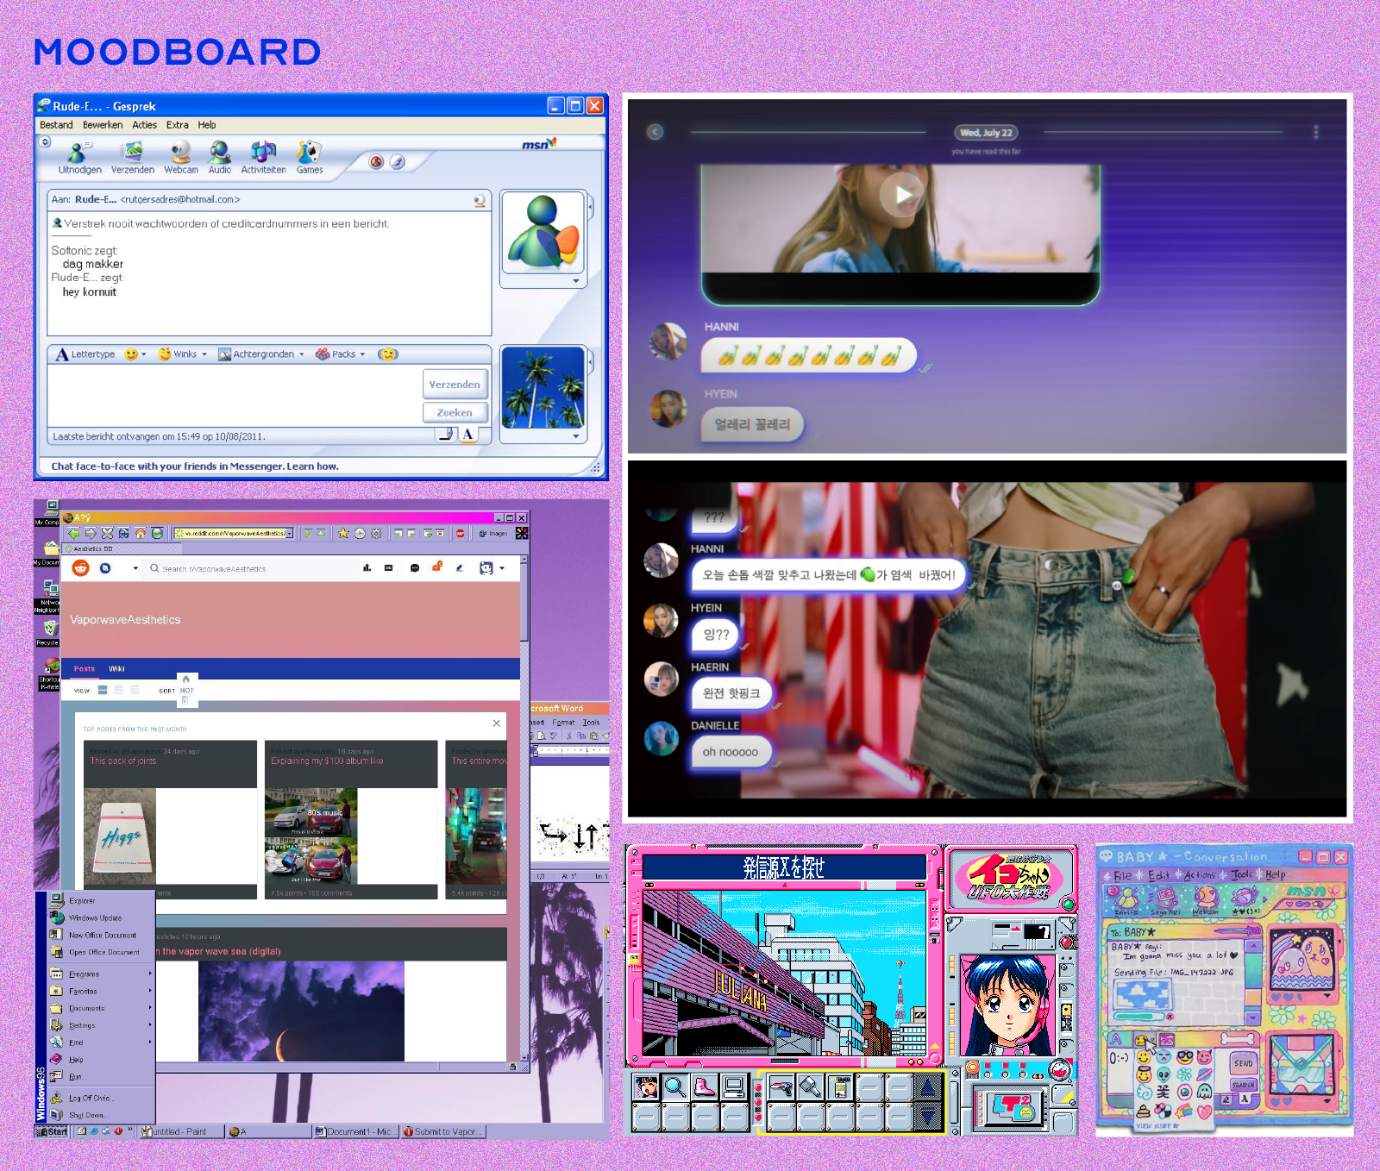Click the Verzenden send button in MSN chat
This screenshot has height=1171, width=1380.
[455, 385]
